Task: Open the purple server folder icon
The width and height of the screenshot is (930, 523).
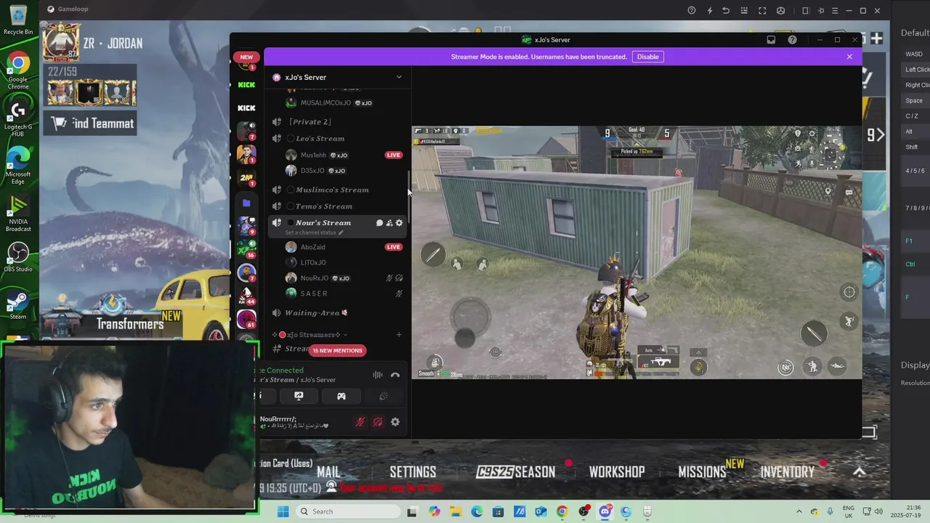Action: 246,203
